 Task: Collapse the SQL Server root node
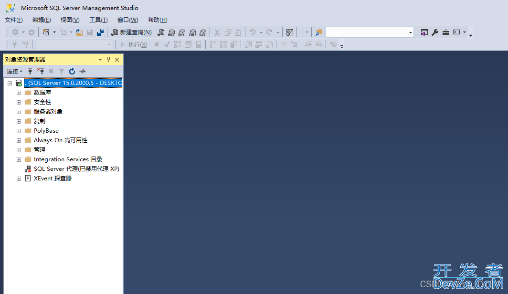(x=10, y=83)
